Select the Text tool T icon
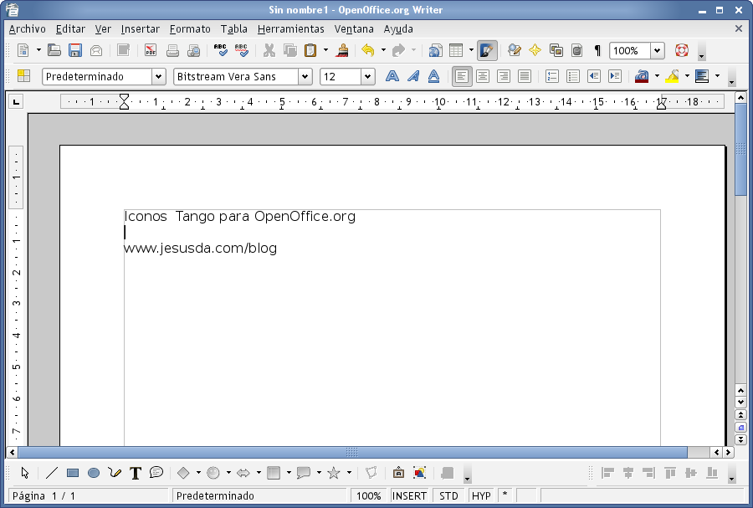The width and height of the screenshot is (753, 508). pos(136,473)
